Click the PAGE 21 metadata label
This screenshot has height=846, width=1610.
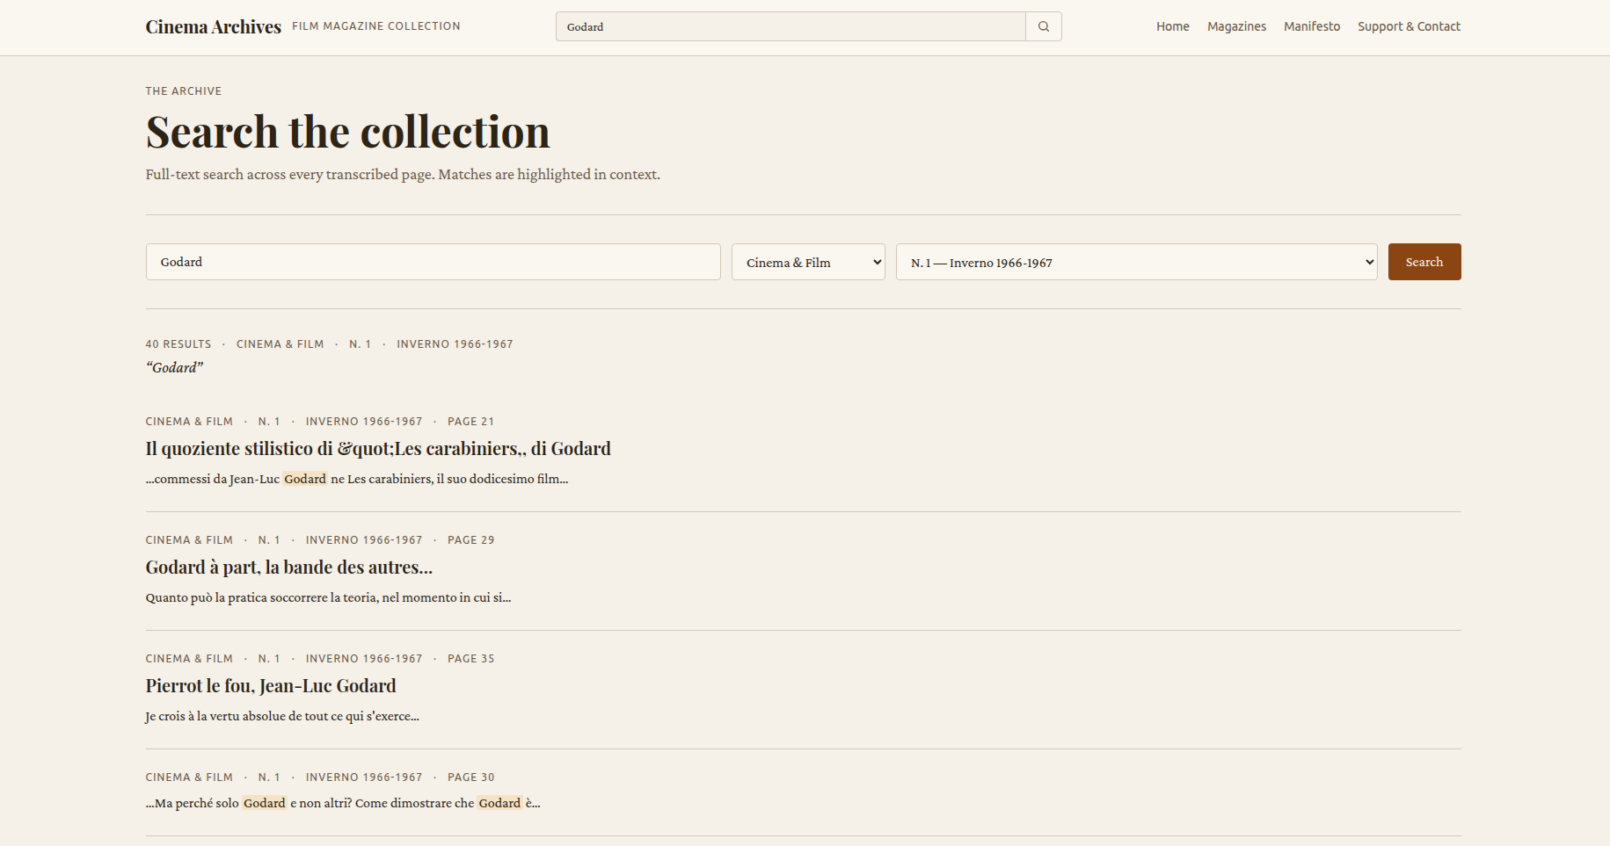(470, 422)
